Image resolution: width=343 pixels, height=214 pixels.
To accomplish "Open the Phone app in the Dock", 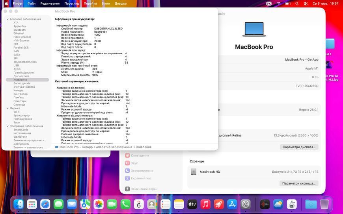I will 125,205.
